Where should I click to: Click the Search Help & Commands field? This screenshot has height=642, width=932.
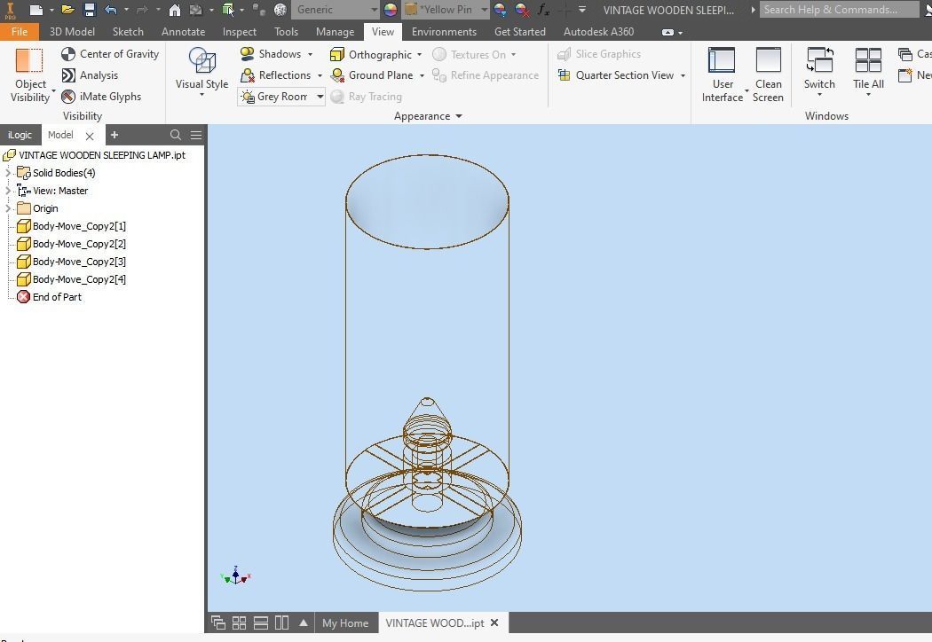[839, 10]
